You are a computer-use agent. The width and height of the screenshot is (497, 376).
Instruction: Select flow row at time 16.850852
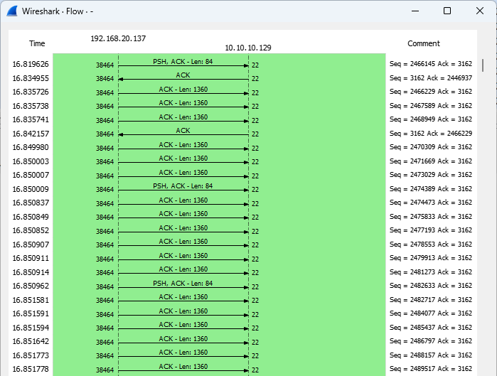coord(242,230)
